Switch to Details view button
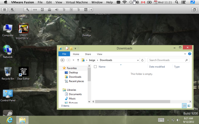Image resolution: width=199 pixels, height=124 pixels. 184,106
